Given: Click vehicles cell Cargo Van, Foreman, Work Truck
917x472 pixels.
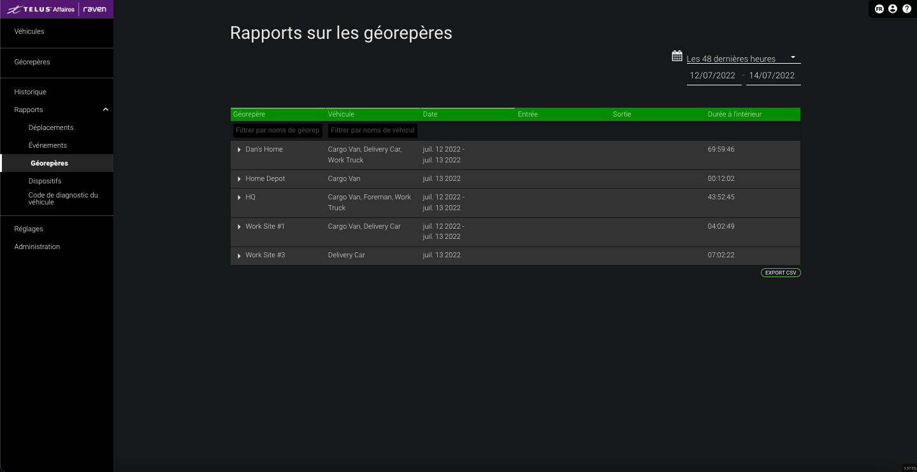Looking at the screenshot, I should click(370, 203).
